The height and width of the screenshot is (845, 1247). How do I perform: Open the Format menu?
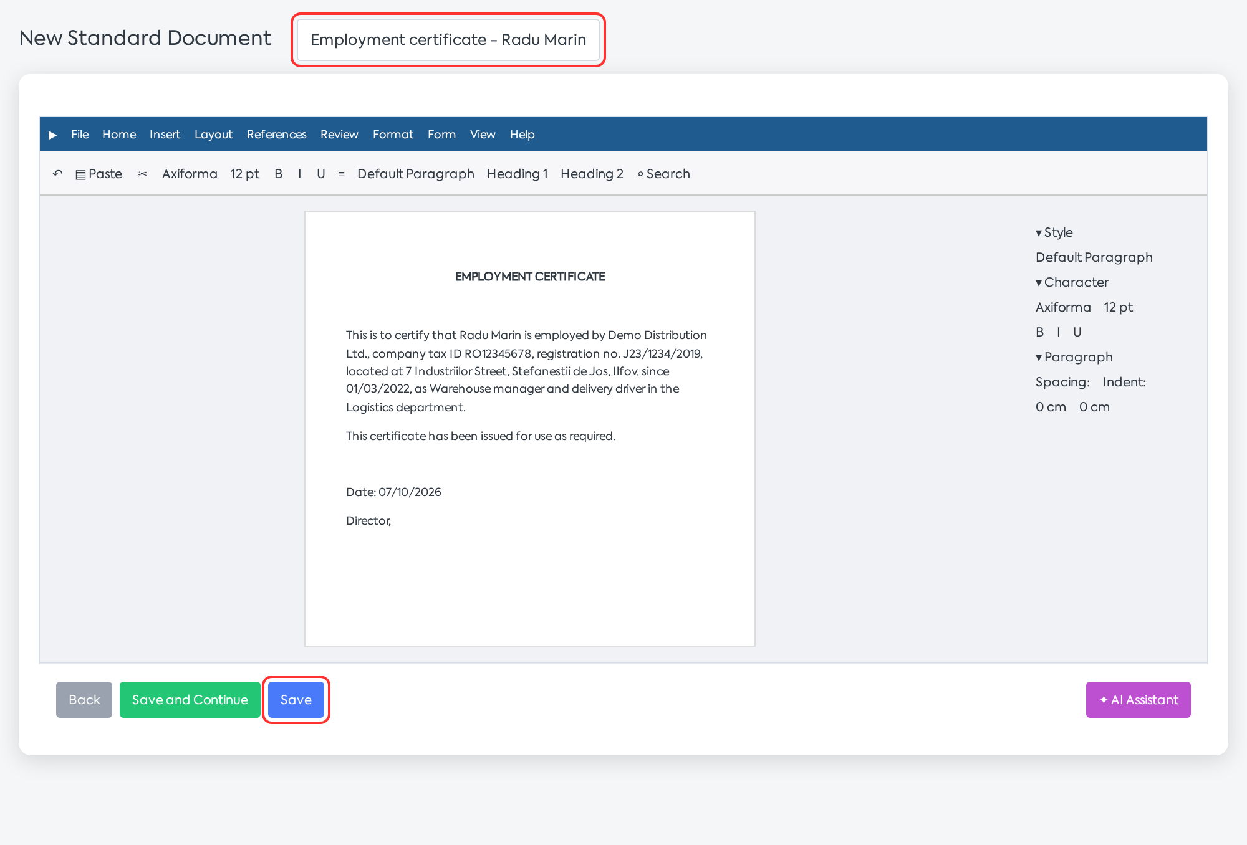tap(393, 135)
